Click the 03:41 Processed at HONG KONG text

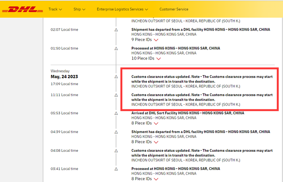click(x=176, y=169)
